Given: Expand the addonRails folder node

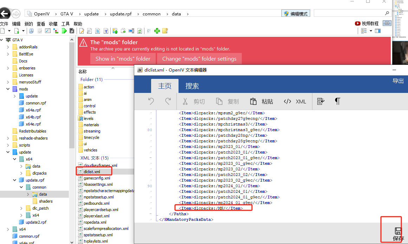Looking at the screenshot, I should point(8,47).
